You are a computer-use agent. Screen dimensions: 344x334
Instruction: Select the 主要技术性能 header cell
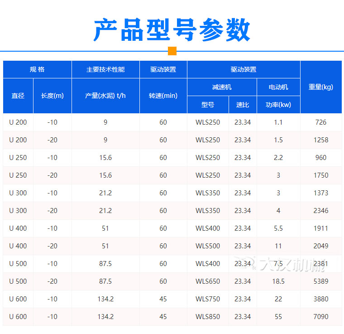click(105, 70)
